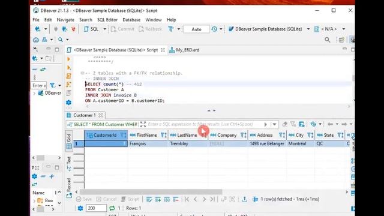Open the Search menu
The image size is (384, 216).
[x=85, y=20]
